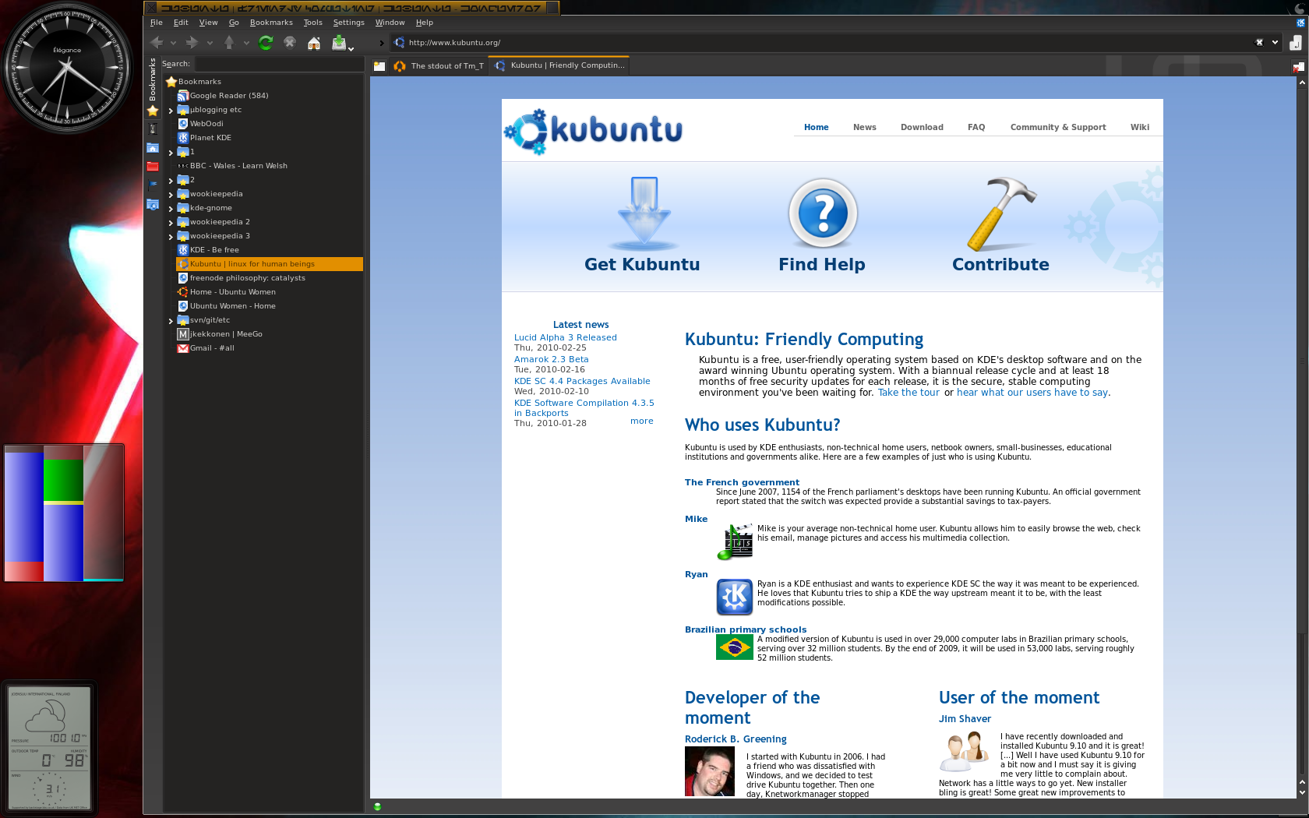The width and height of the screenshot is (1309, 818).
Task: Open the Gmail - #all bookmark
Action: pyautogui.click(x=206, y=348)
